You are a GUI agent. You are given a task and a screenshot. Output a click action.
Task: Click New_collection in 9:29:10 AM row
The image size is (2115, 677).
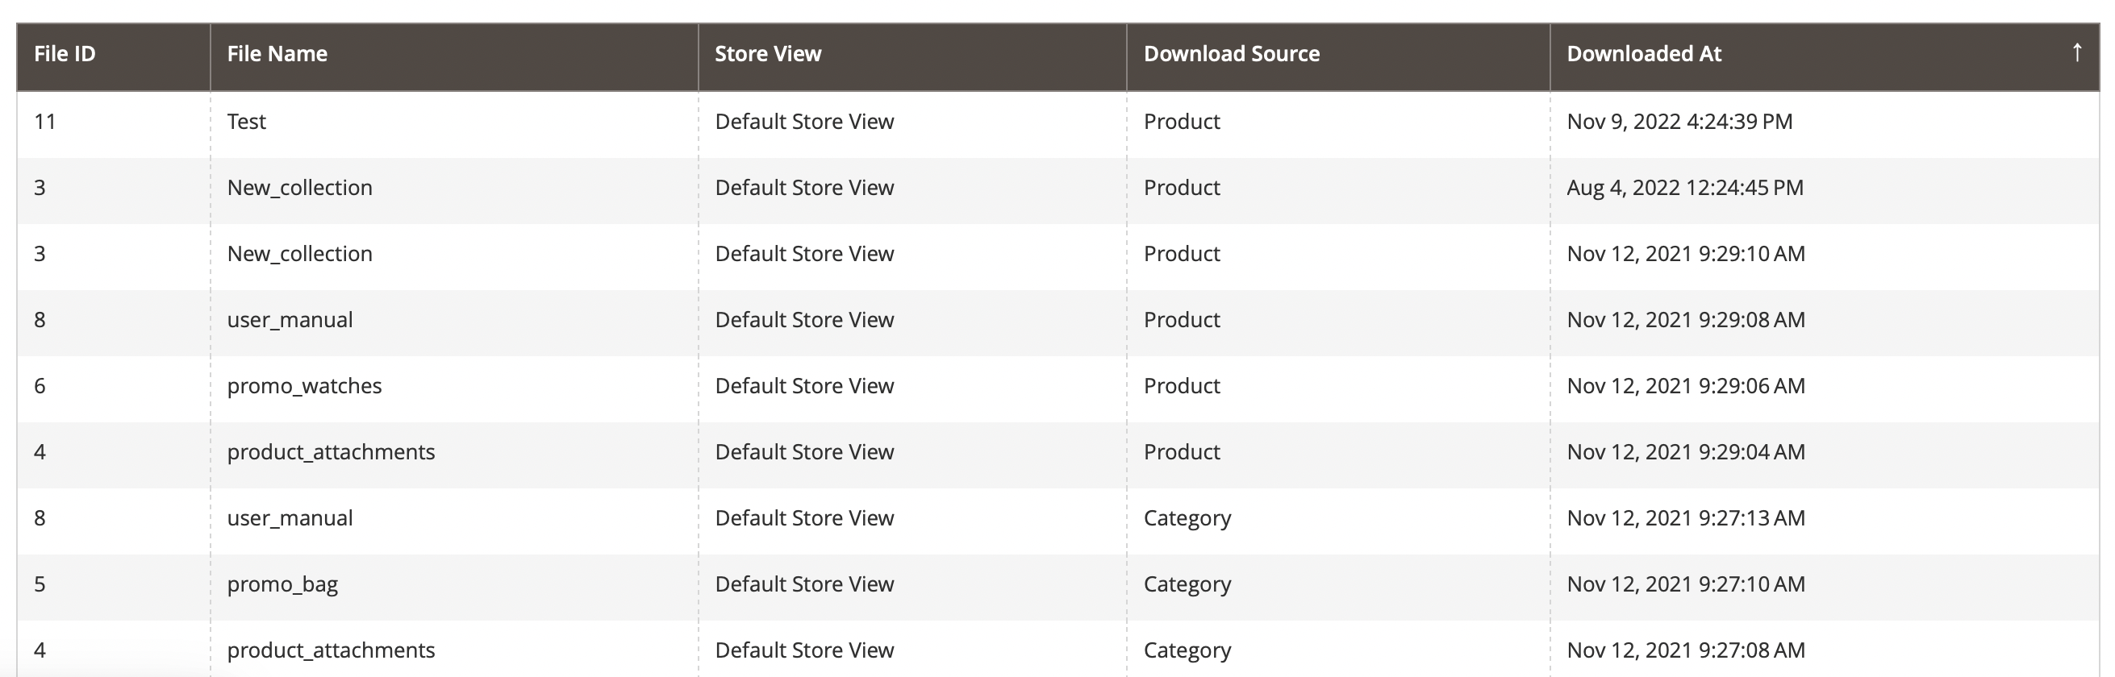300,254
